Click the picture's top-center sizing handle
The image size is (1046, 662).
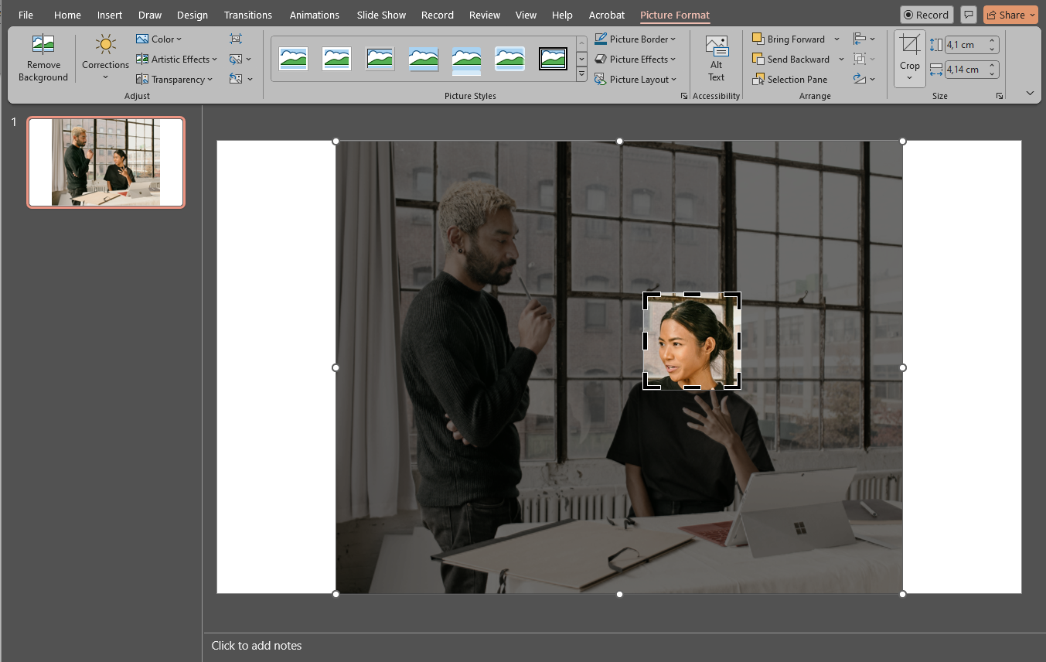(x=619, y=141)
